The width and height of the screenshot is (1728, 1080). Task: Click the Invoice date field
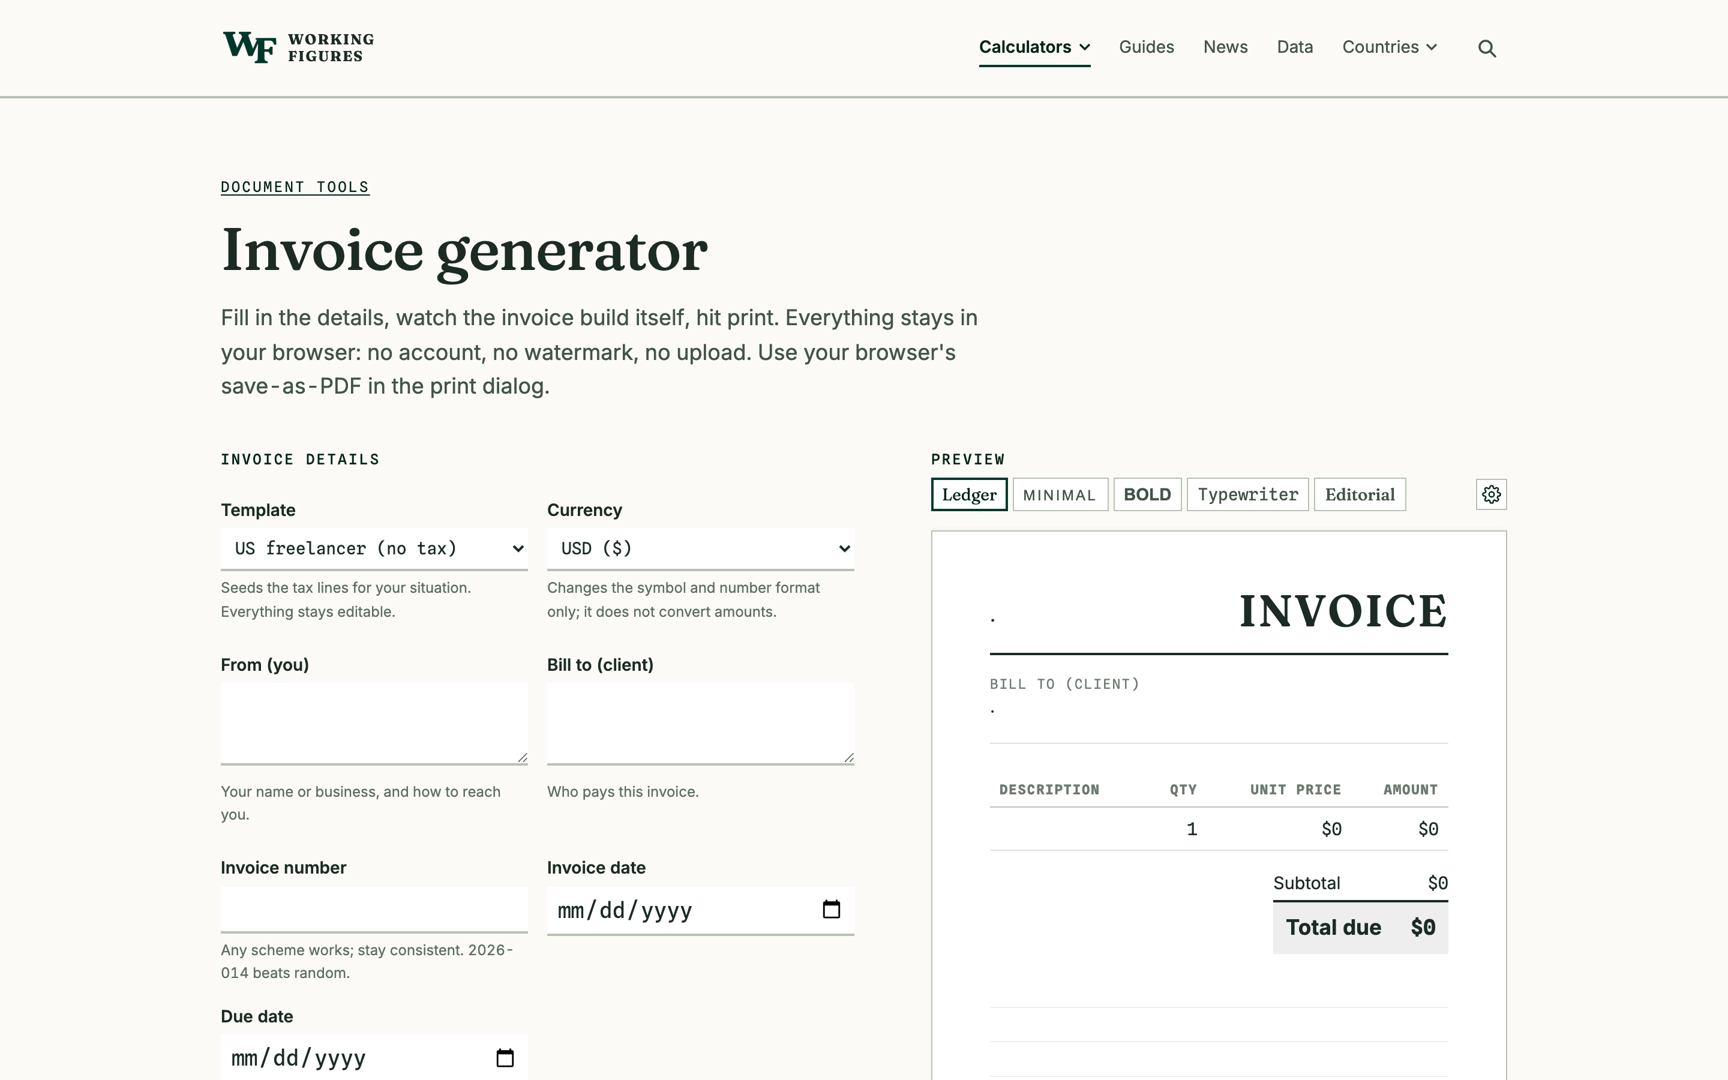[700, 911]
